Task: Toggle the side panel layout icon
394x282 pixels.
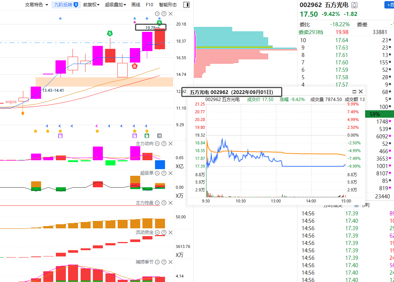Action: pos(186,5)
